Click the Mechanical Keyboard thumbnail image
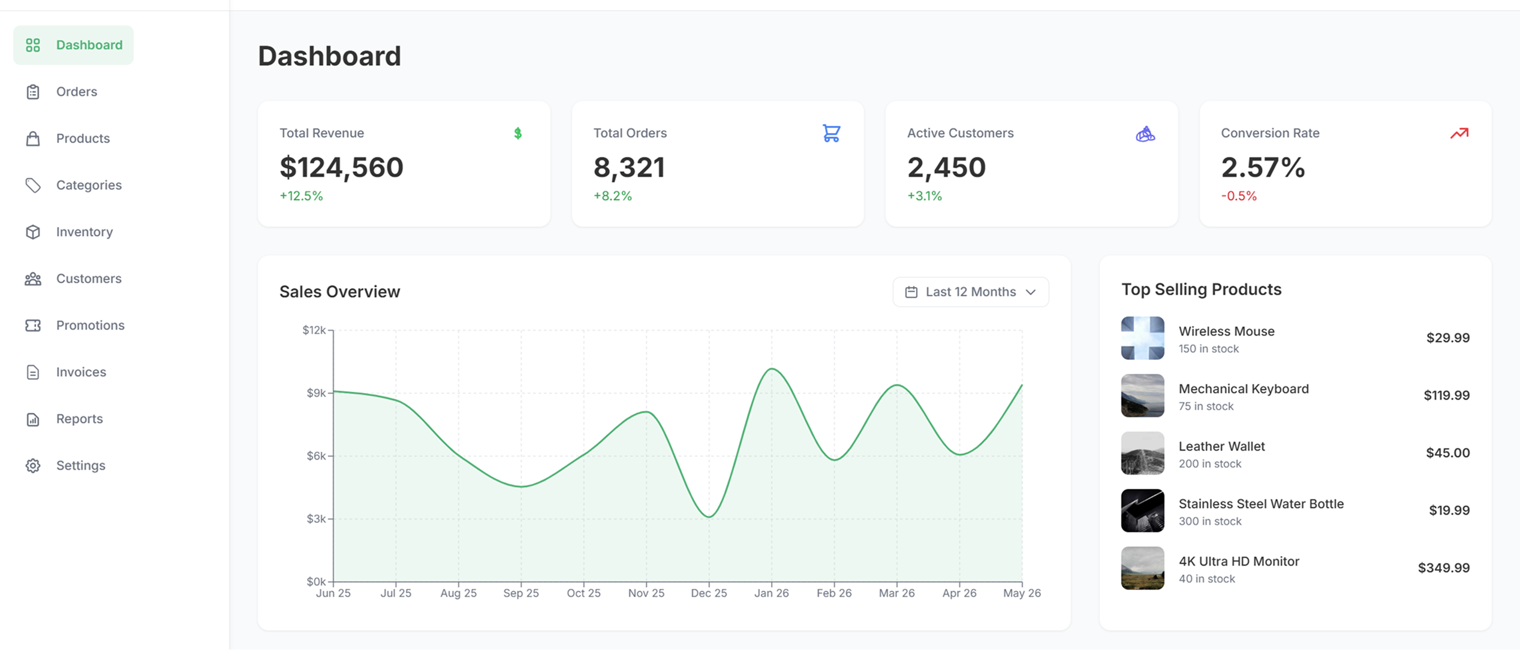The height and width of the screenshot is (650, 1520). [x=1143, y=395]
